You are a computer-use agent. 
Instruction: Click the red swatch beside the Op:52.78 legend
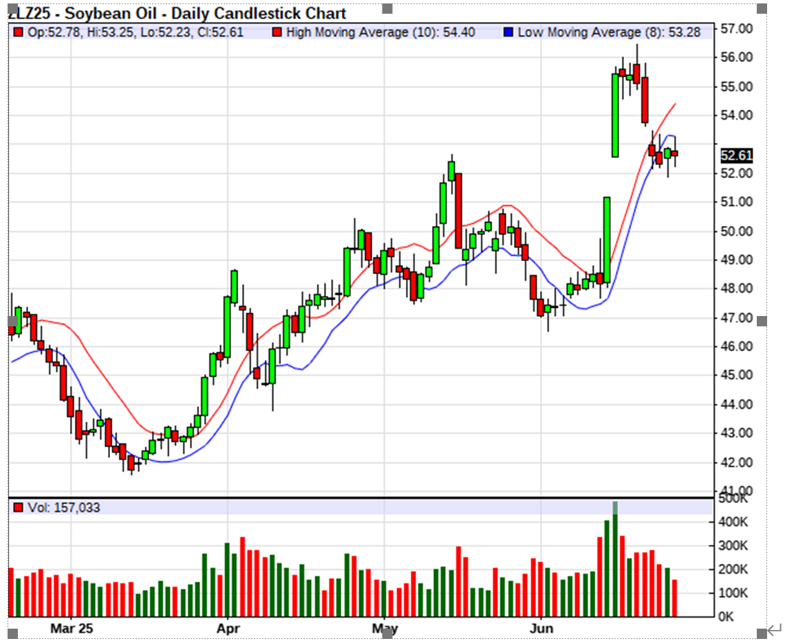tap(18, 32)
